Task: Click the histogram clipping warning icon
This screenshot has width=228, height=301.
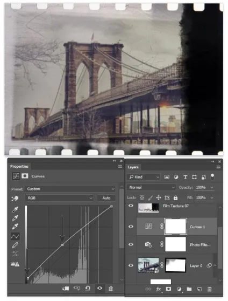Action: (15, 264)
